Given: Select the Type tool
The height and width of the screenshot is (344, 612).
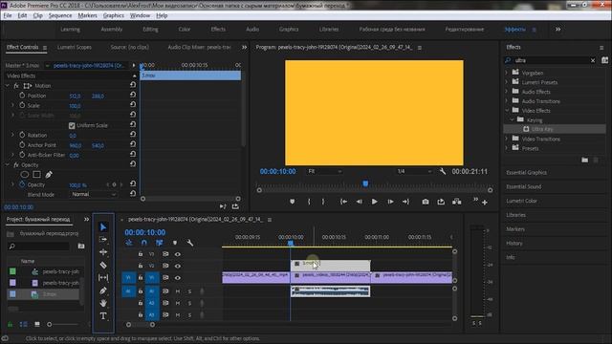Looking at the screenshot, I should (103, 316).
